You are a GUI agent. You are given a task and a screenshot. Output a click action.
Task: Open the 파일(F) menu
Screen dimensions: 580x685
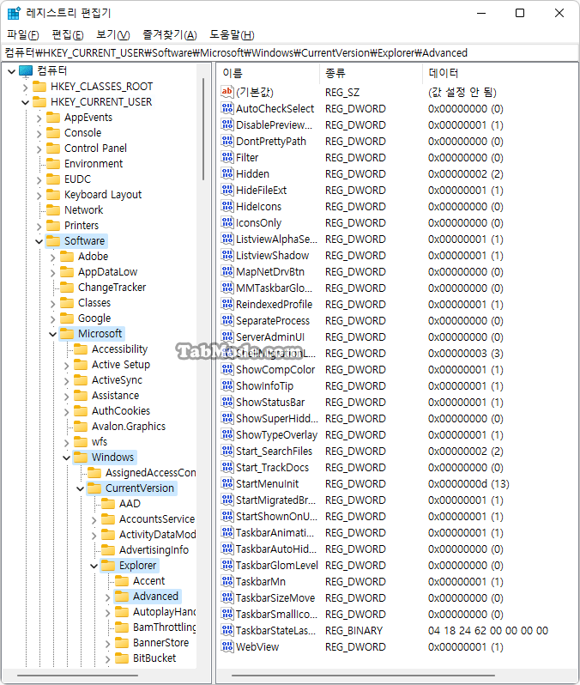22,34
